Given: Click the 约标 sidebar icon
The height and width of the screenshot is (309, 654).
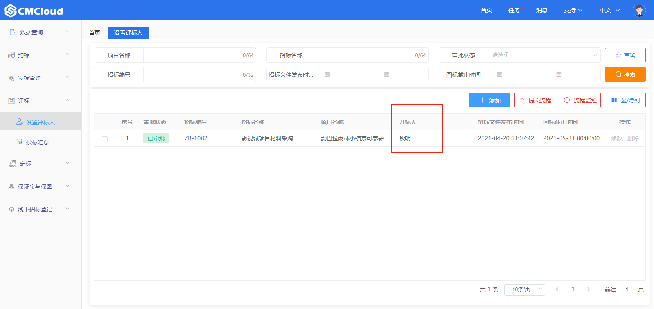Looking at the screenshot, I should [x=11, y=55].
